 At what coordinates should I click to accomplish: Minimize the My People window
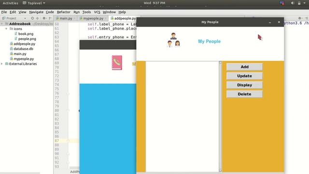tap(270, 22)
